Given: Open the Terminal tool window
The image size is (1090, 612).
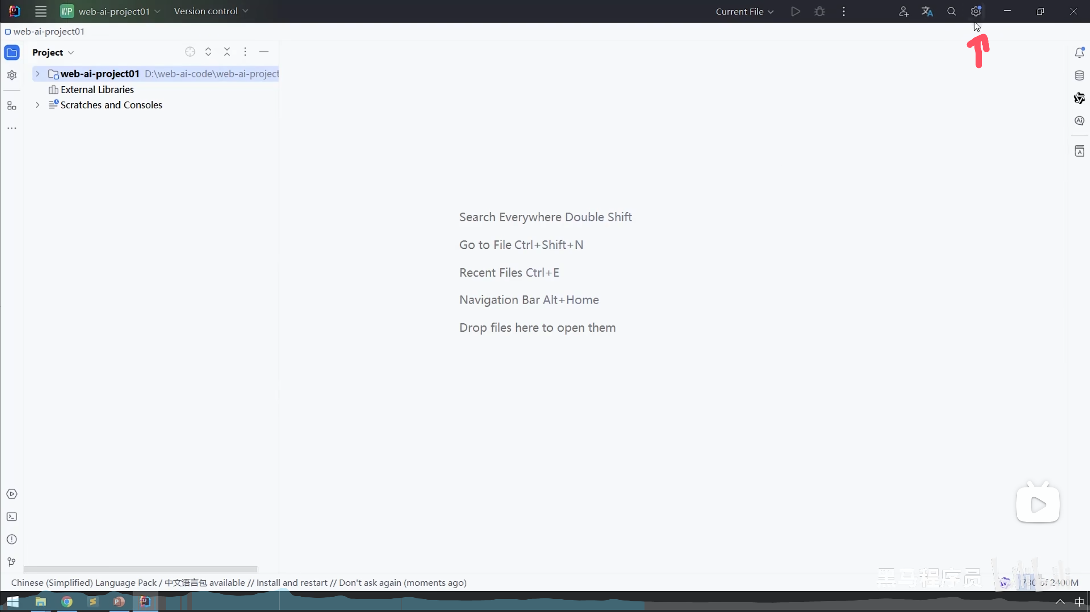Looking at the screenshot, I should [x=12, y=517].
